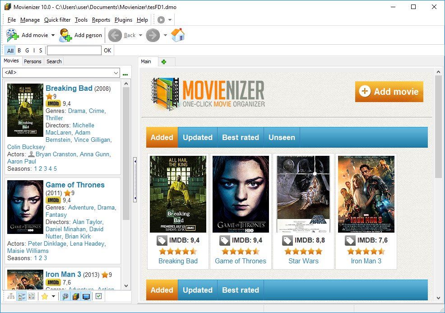The width and height of the screenshot is (445, 313).
Task: Select the upper Best rated tab
Action: click(241, 137)
